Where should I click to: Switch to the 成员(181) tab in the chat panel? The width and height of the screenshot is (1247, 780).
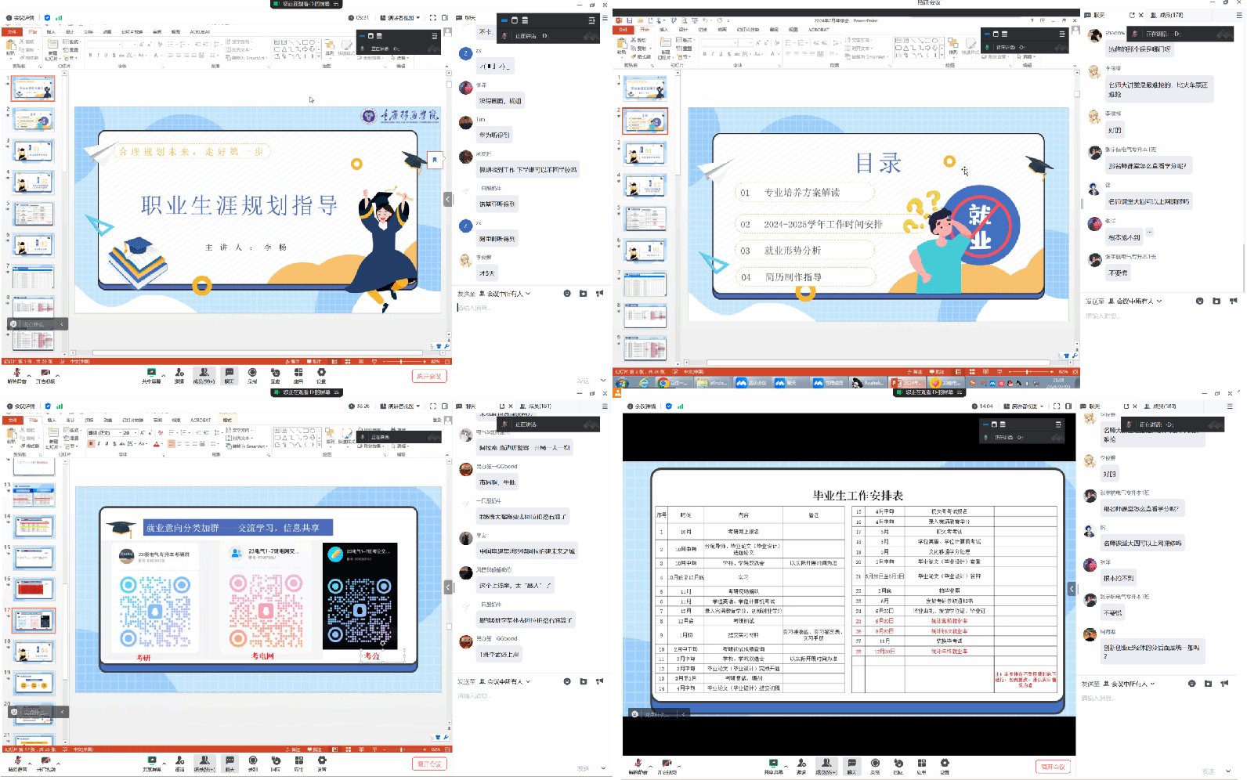click(540, 406)
